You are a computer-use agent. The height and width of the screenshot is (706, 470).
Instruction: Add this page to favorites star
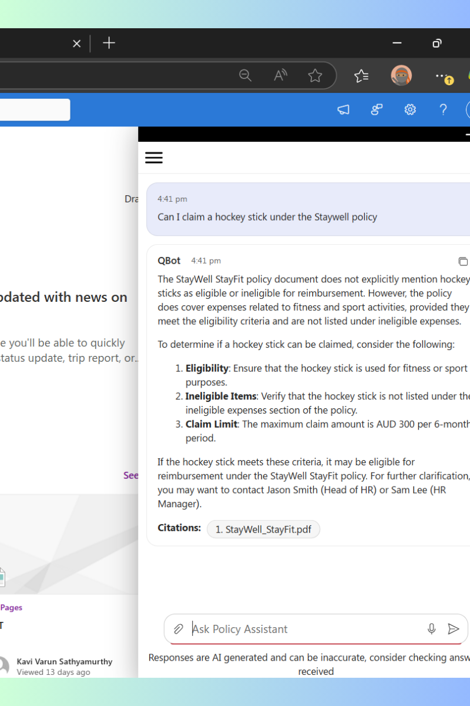(315, 75)
